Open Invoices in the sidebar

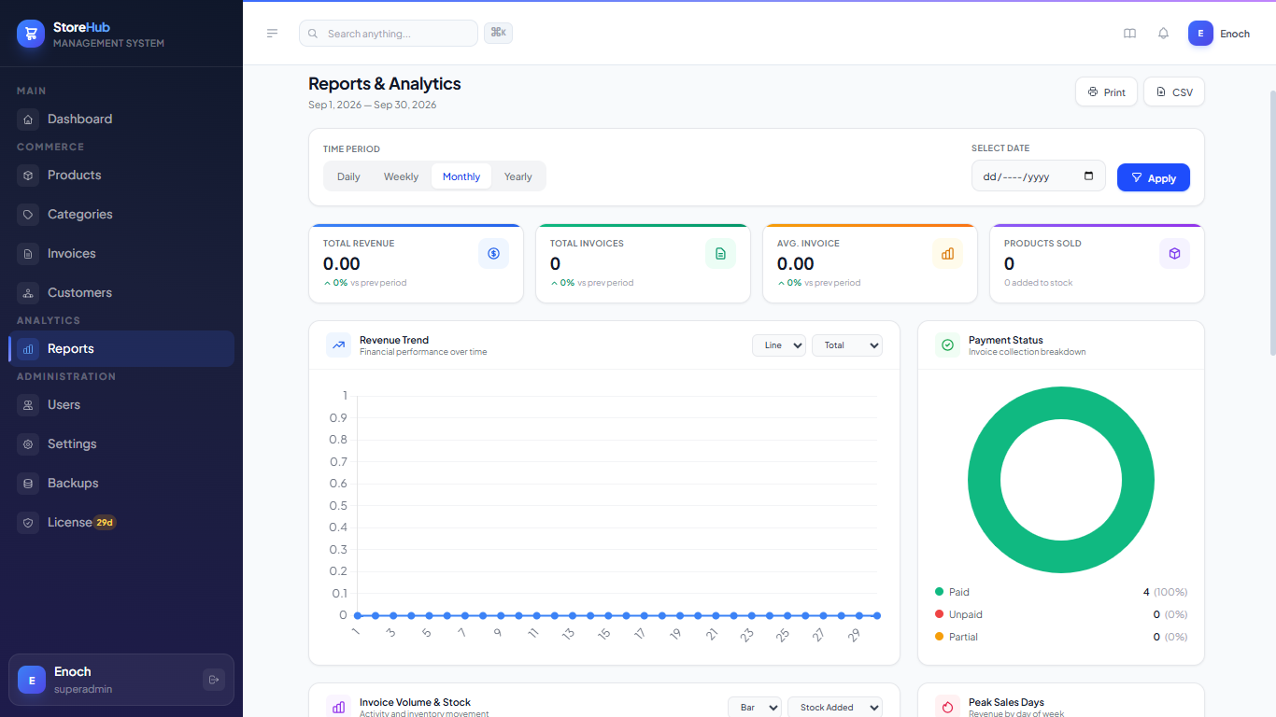[121, 253]
